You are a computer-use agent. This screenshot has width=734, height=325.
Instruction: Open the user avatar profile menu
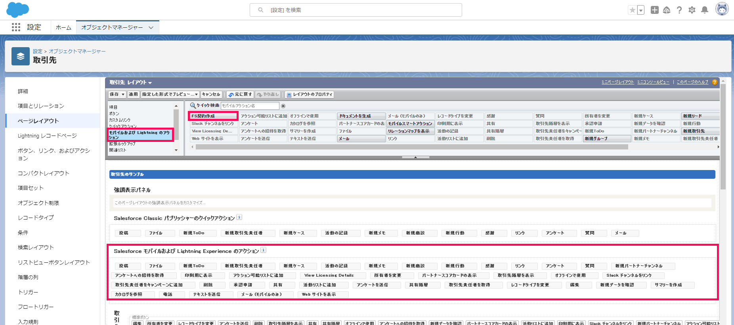tap(722, 9)
